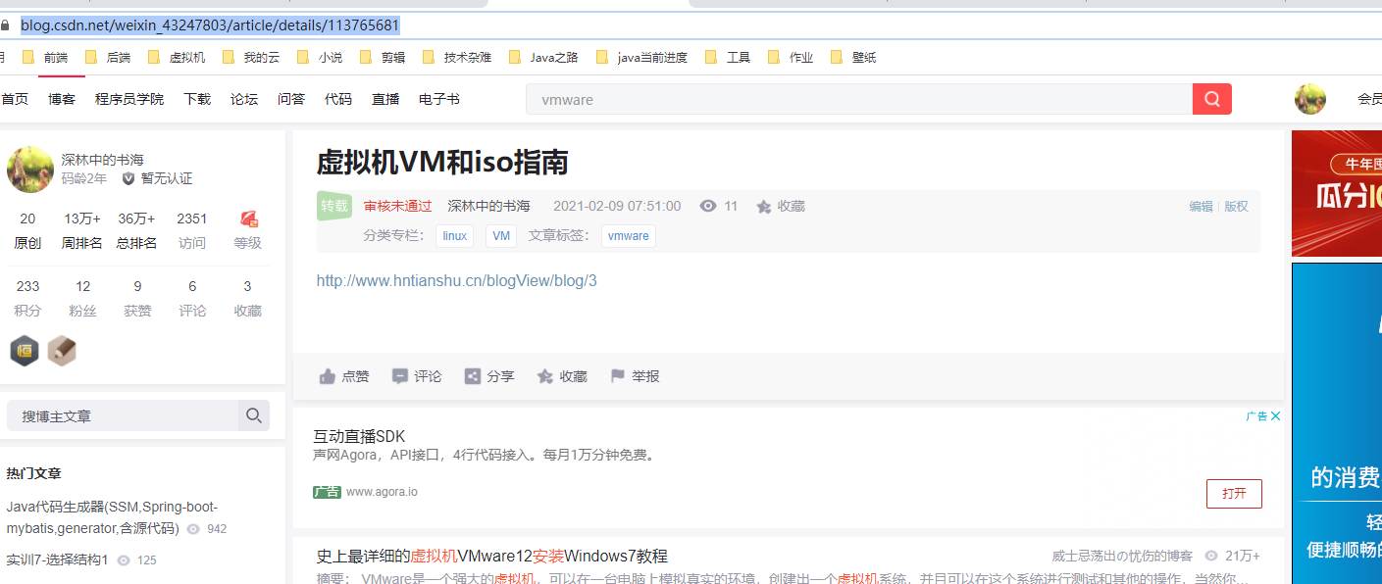The width and height of the screenshot is (1382, 584).
Task: Click the magnifier icon in 搜博主文章 box
Action: pyautogui.click(x=254, y=415)
